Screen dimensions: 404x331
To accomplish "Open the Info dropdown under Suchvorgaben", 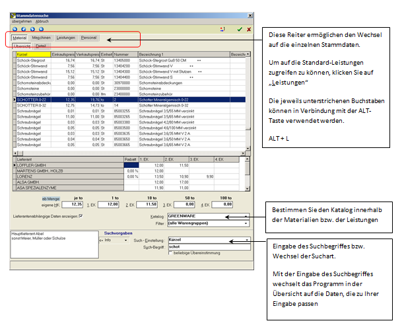I will point(114,240).
